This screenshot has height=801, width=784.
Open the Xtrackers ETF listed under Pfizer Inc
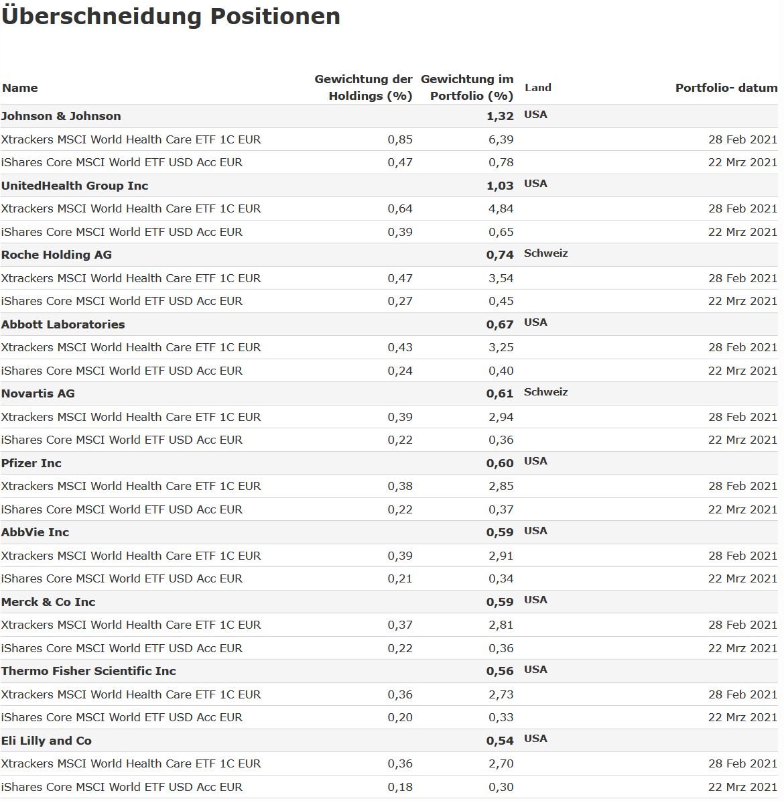131,486
